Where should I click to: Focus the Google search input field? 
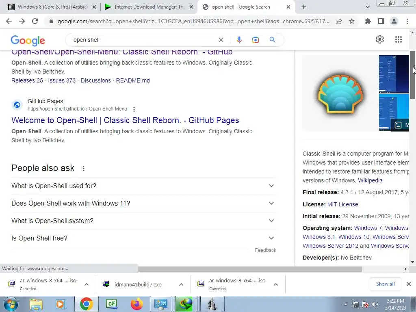[x=143, y=40]
